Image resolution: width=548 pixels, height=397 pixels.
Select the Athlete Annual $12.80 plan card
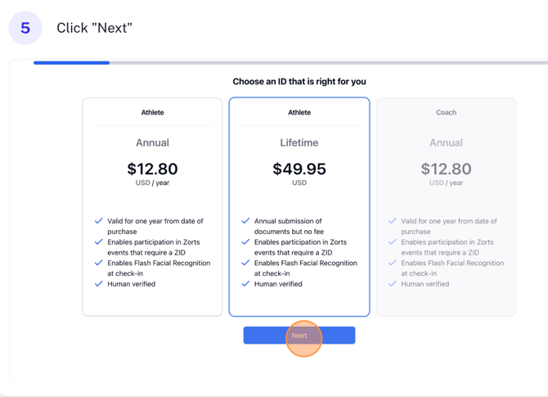click(152, 206)
